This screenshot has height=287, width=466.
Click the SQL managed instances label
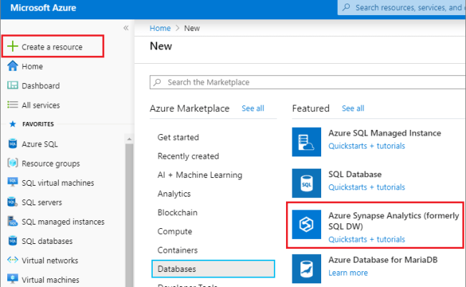tap(63, 222)
